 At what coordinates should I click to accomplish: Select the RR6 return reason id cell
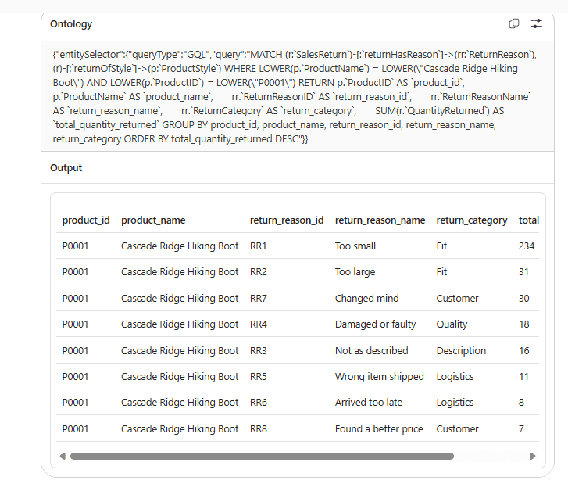click(x=259, y=402)
